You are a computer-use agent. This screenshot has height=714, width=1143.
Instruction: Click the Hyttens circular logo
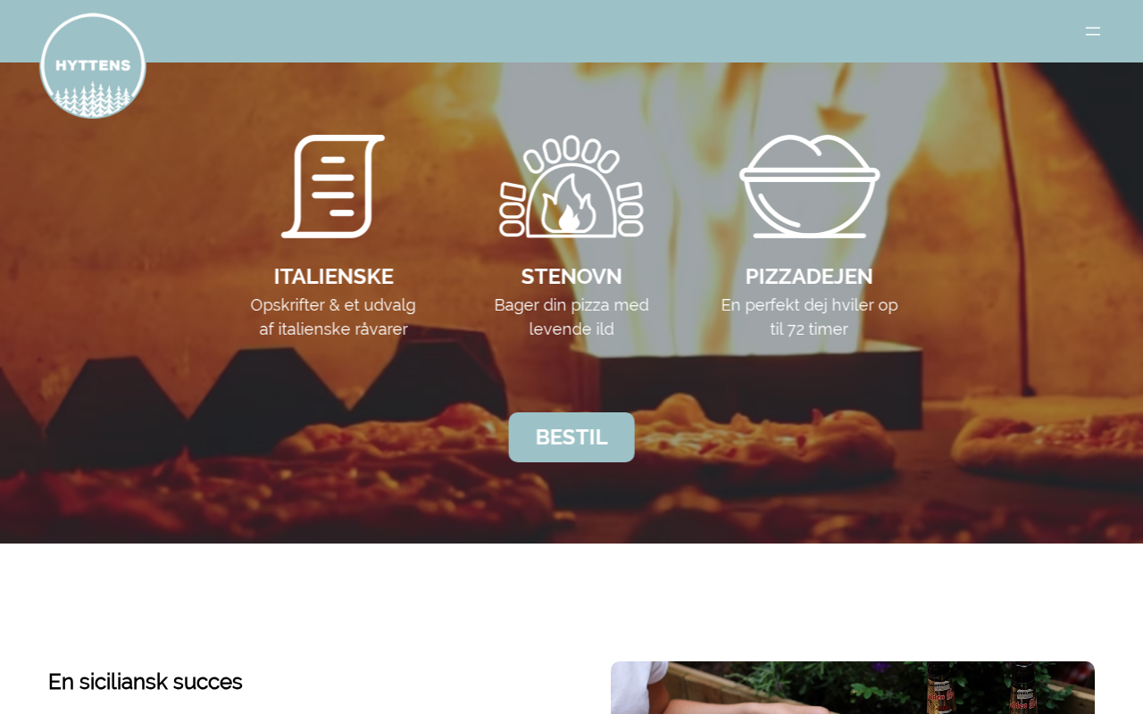(93, 66)
